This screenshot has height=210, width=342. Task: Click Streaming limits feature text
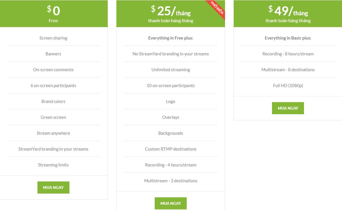pyautogui.click(x=53, y=165)
